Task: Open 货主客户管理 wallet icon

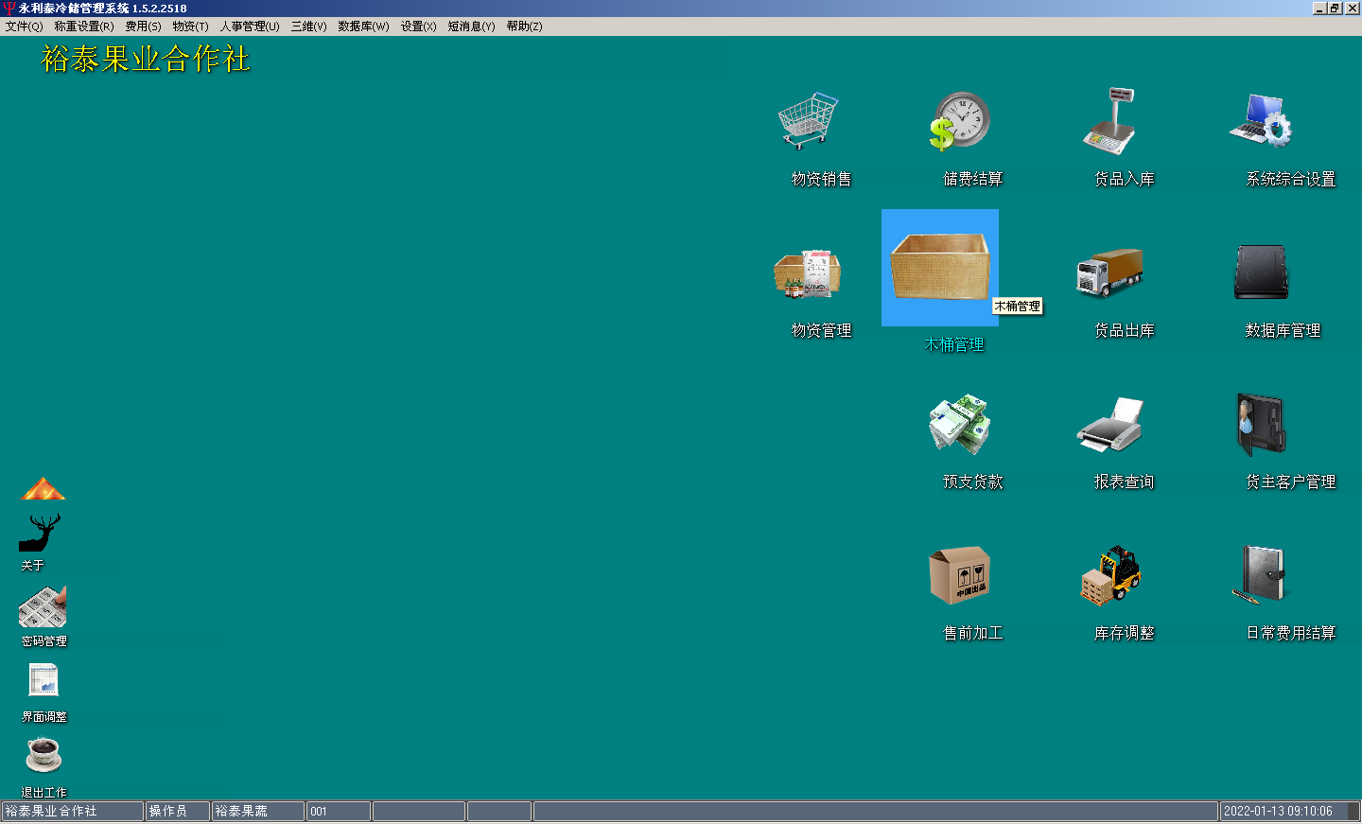Action: [1261, 424]
